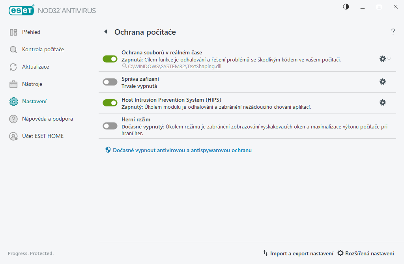Click the shield icon next to Dočasně vypnout
404x264 pixels.
108,150
